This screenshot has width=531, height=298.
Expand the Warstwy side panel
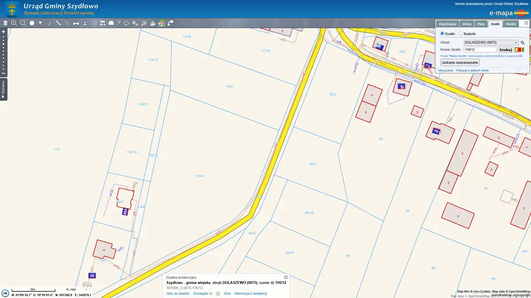(x=3, y=89)
